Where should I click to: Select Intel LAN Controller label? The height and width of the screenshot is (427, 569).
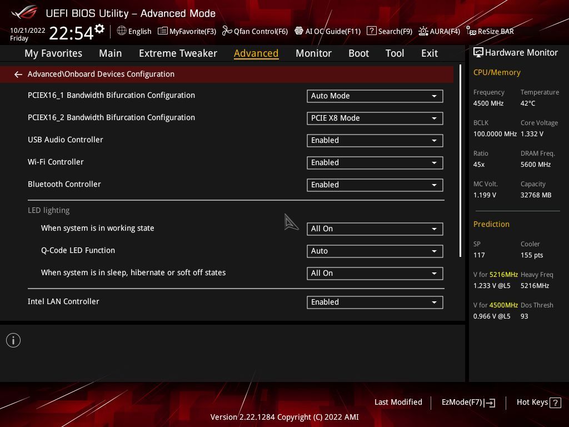[x=63, y=301]
